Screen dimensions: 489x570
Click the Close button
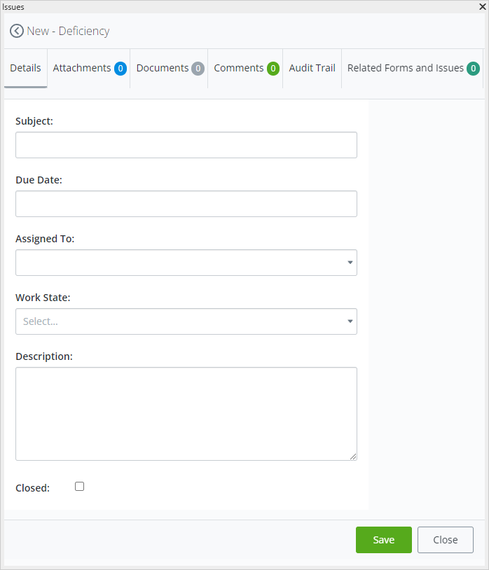click(x=445, y=540)
